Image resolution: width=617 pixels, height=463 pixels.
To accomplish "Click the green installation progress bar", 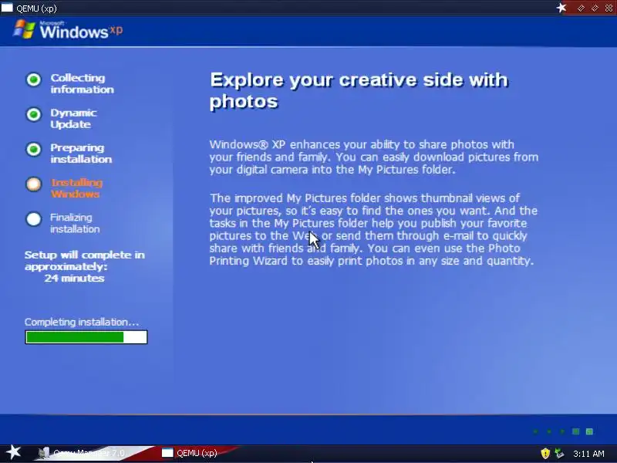I will (86, 337).
